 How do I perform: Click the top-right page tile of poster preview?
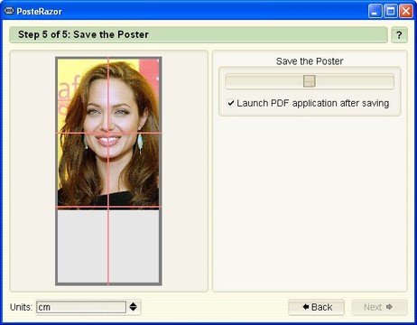134,96
